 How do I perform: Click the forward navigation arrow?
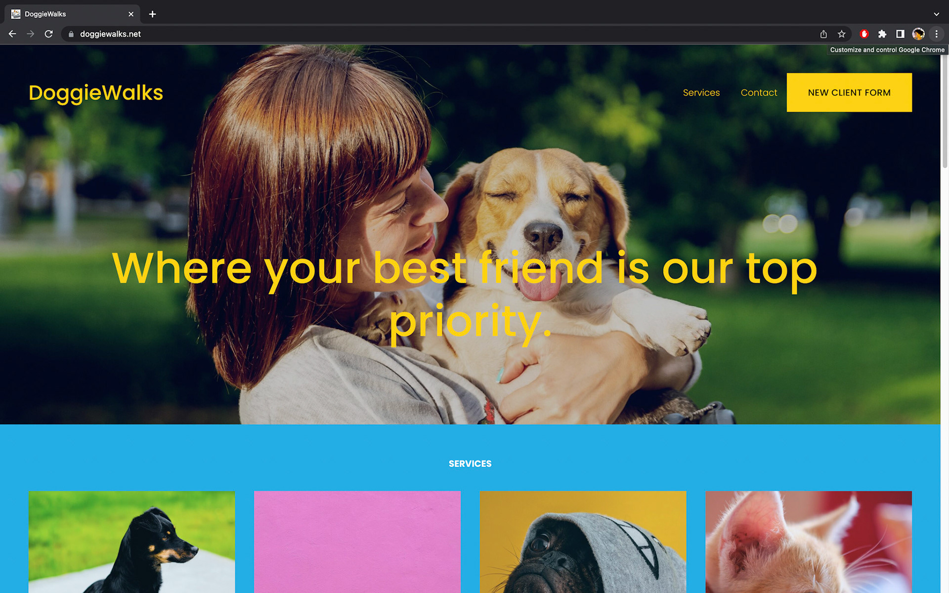(31, 34)
